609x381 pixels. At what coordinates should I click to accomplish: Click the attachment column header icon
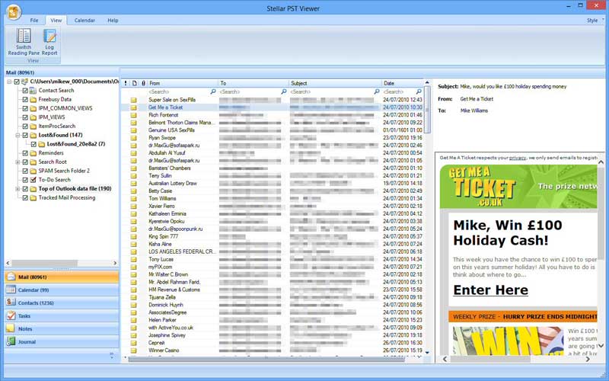pyautogui.click(x=143, y=83)
